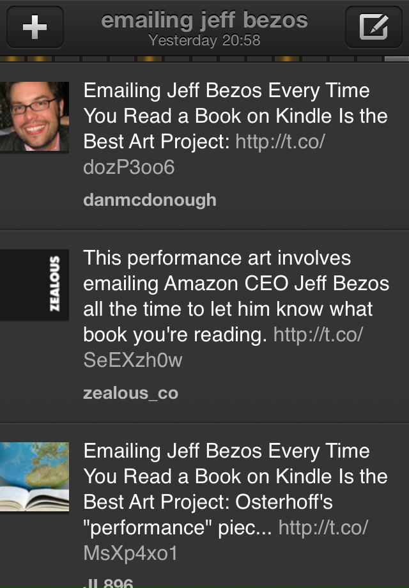Tap the leftmost yellow-lit timeline segment
409x588 pixels.
pyautogui.click(x=12, y=59)
